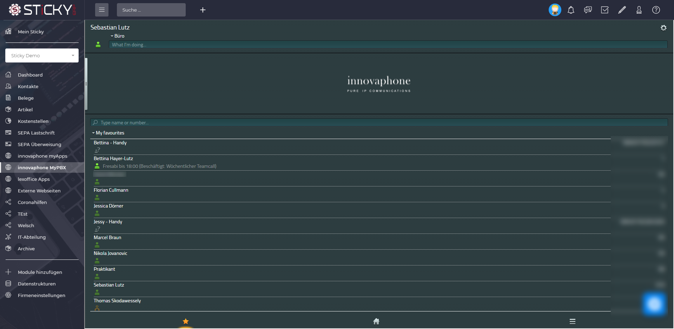This screenshot has width=674, height=329.
Task: Click Bettina's Fresabi teamcall status text
Action: point(159,166)
